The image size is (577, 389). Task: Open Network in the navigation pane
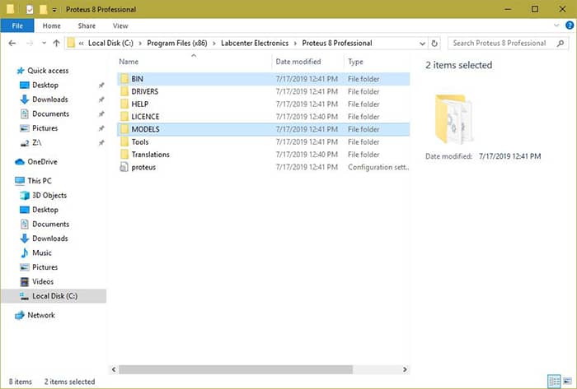35,315
